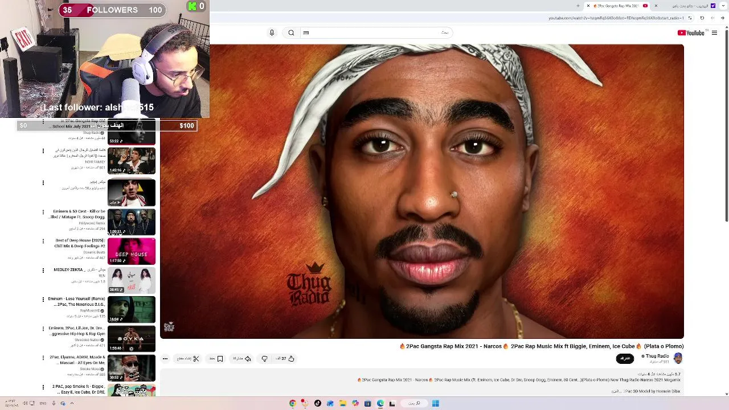Screen dimensions: 729x410
Task: Start voice search with the microphone icon
Action: pyautogui.click(x=272, y=32)
